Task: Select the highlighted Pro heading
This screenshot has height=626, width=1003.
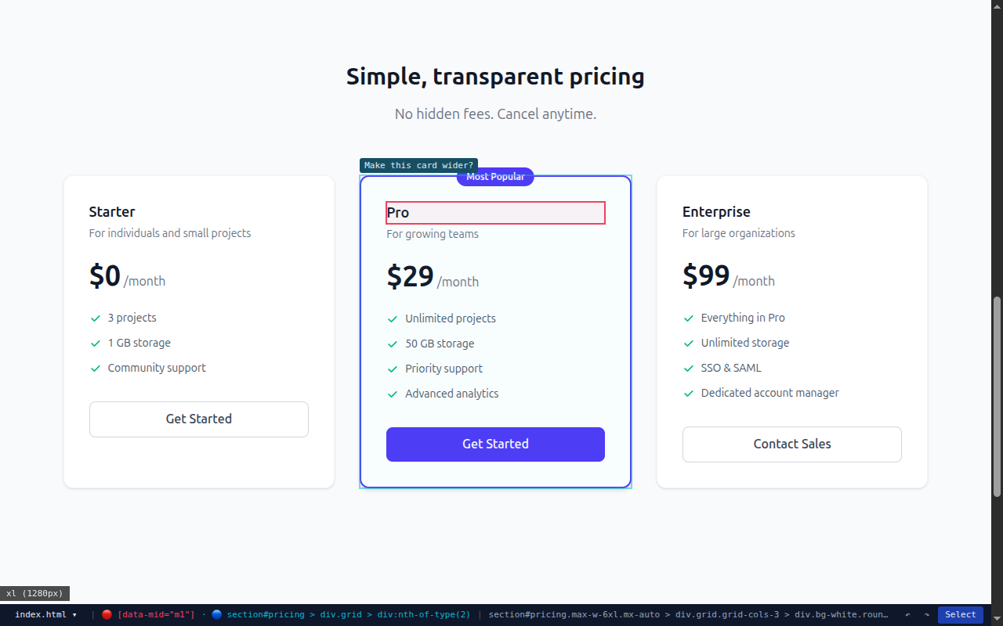Action: click(x=495, y=213)
